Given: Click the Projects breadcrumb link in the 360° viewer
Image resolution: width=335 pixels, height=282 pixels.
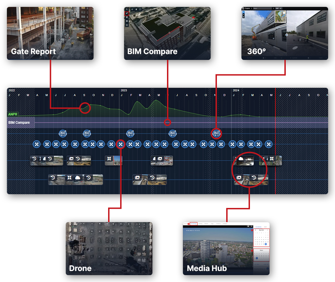Looking at the screenshot, I should [247, 8].
